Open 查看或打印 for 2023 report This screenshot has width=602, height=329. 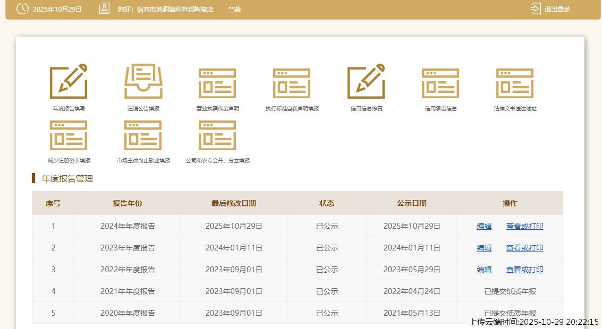524,248
